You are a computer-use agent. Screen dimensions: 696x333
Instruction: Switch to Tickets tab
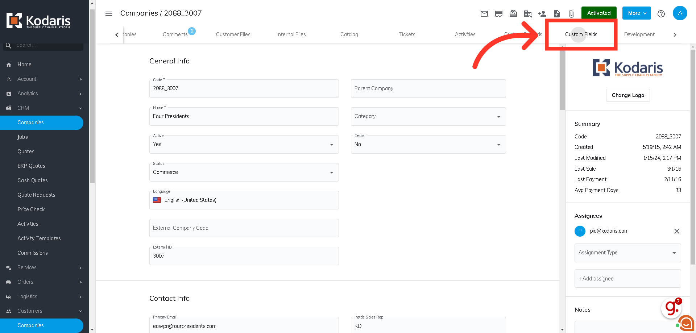(x=407, y=34)
